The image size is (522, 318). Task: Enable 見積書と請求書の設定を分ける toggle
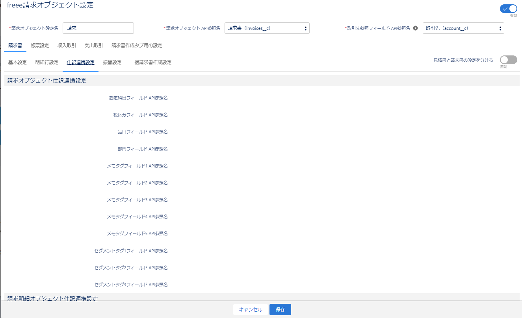[508, 60]
